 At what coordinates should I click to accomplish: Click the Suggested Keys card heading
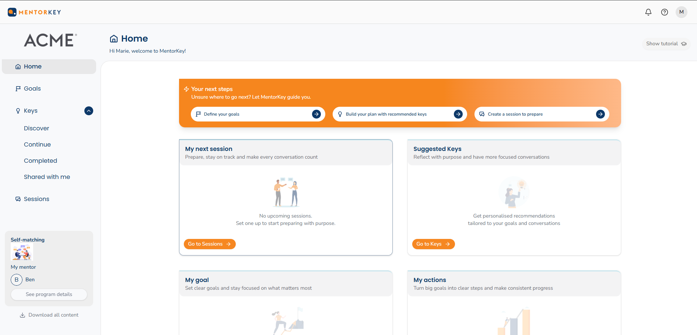pos(437,149)
